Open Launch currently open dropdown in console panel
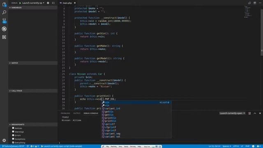This screenshot has width=263, height=148. (232, 113)
